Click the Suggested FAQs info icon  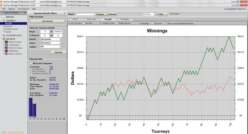[225, 9]
